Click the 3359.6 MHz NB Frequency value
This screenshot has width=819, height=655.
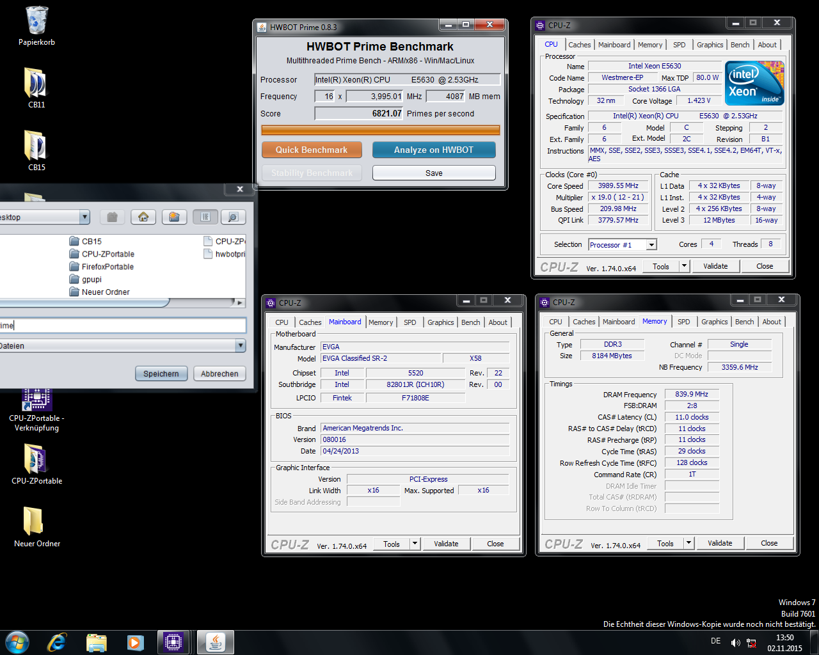740,367
